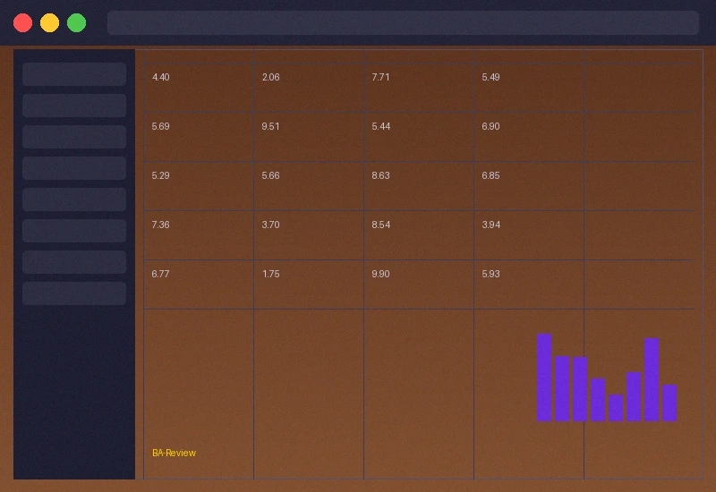Screen dimensions: 716x492
Task: Select the cell containing 9.90
Action: point(418,284)
